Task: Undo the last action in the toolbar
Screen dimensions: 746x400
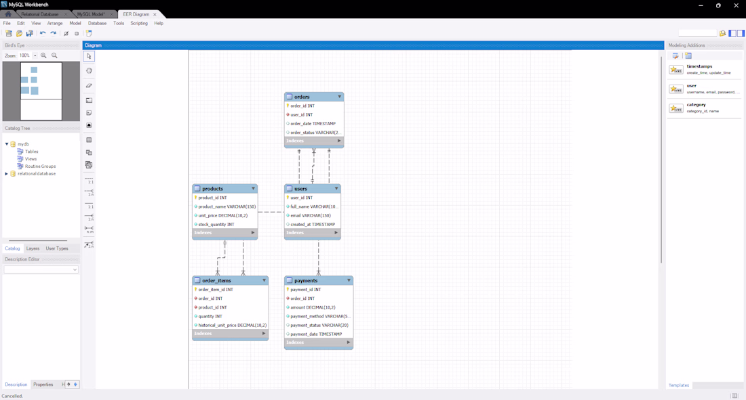Action: click(43, 33)
